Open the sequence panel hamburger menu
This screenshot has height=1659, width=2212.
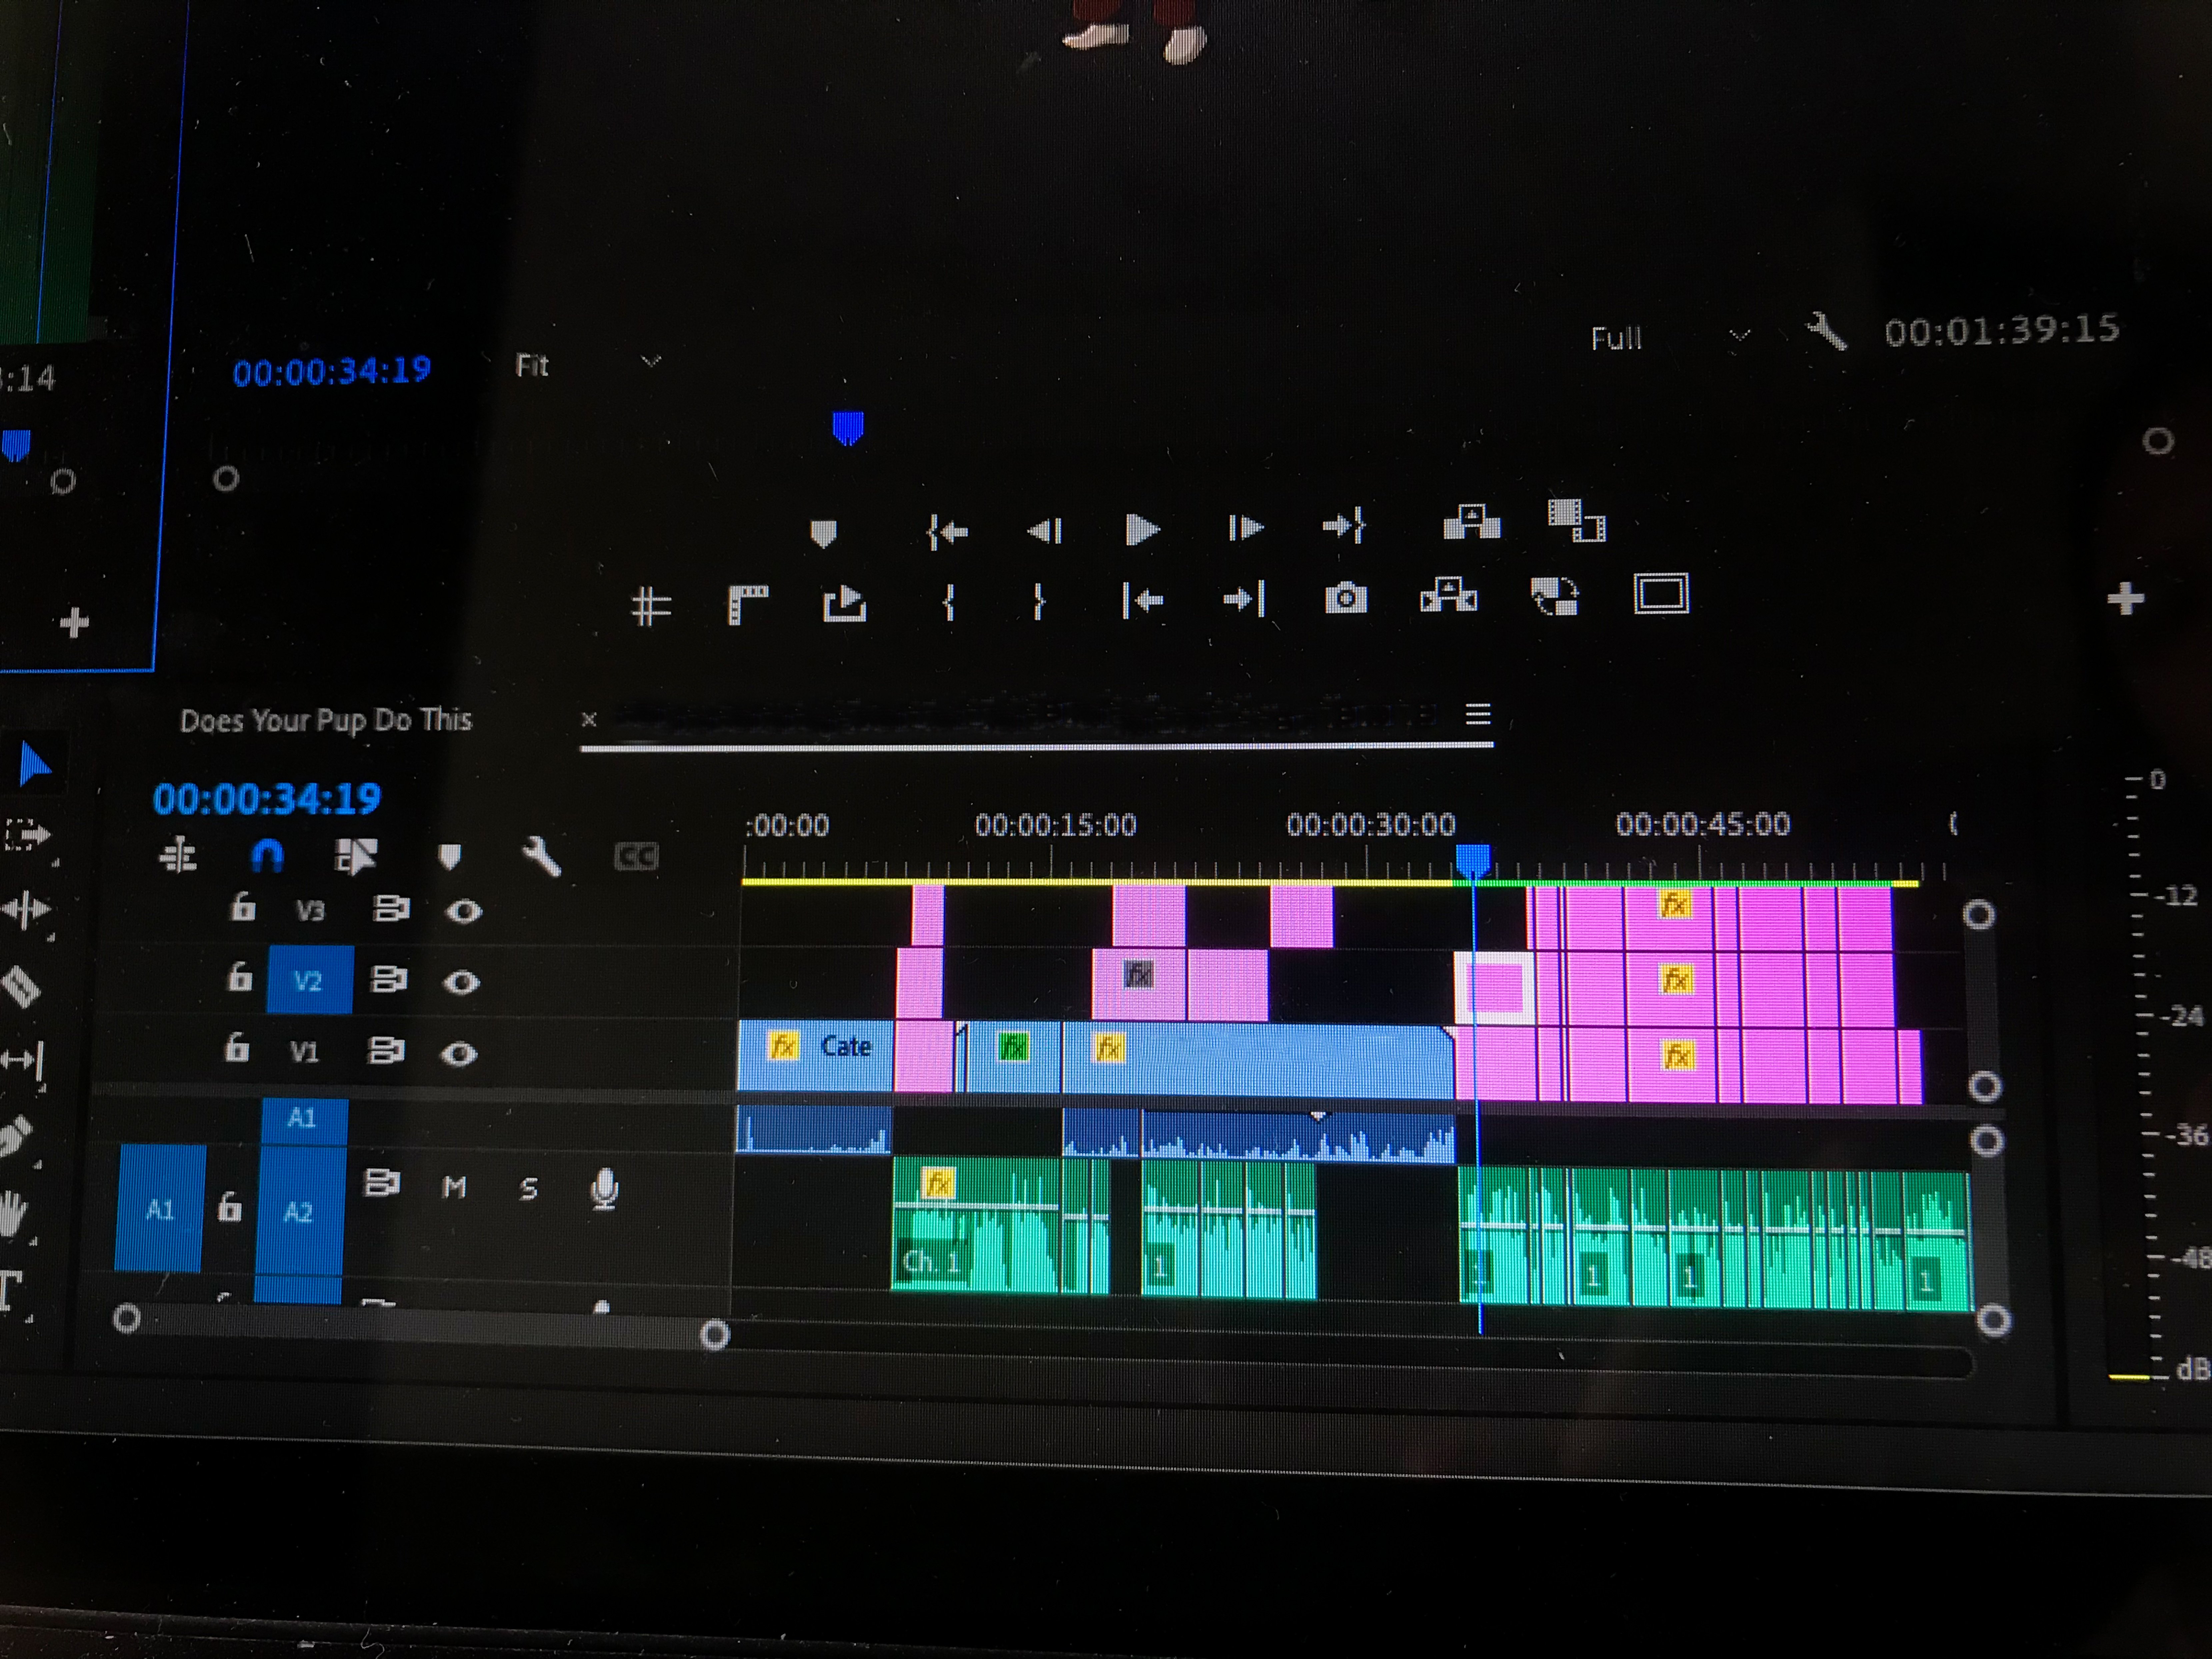(1478, 714)
